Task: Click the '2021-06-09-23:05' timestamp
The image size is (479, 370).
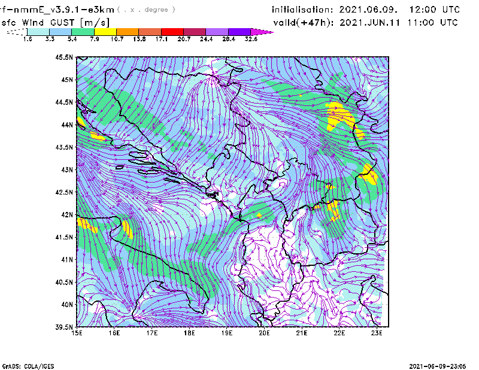Action: (x=438, y=366)
